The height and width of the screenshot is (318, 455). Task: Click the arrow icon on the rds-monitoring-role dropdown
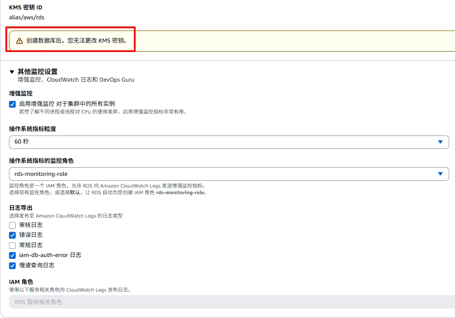(x=441, y=174)
